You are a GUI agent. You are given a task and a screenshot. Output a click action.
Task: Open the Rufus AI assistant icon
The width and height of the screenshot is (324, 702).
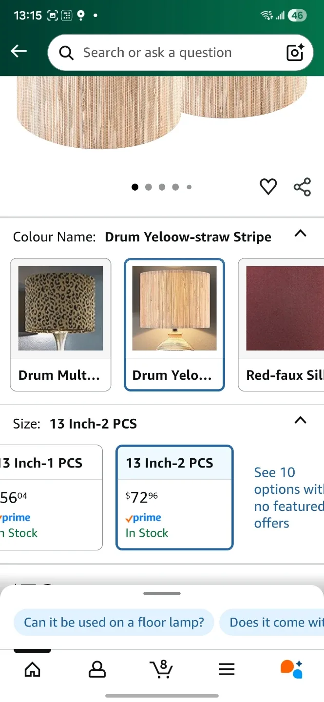pyautogui.click(x=291, y=669)
